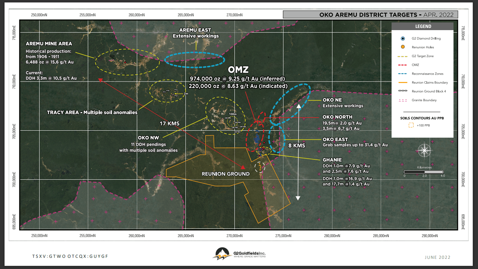
Task: Select the Grab samples up to 31.4 g/t text
Action: [x=355, y=145]
